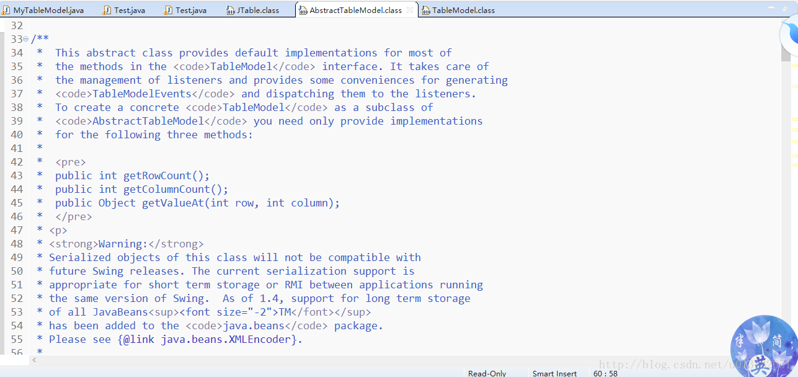Click line number 47 in the gutter
The width and height of the screenshot is (798, 377).
click(17, 230)
